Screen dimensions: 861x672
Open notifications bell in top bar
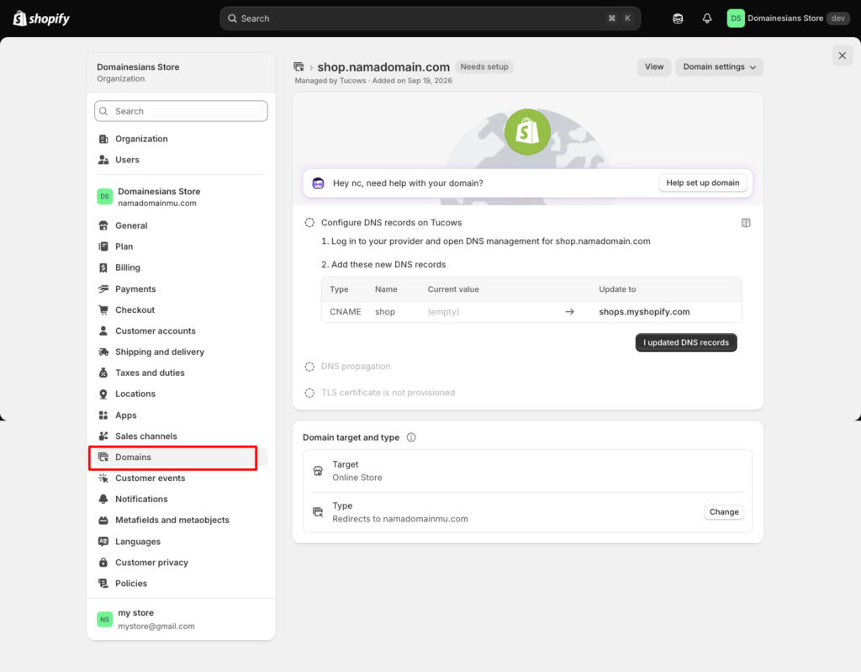(x=706, y=19)
